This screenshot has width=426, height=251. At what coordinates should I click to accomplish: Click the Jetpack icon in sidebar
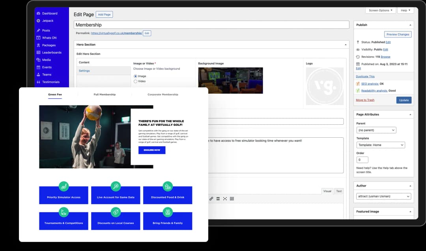pyautogui.click(x=38, y=20)
